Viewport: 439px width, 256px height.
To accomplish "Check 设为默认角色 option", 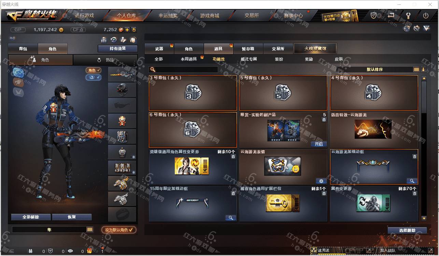I will click(119, 230).
